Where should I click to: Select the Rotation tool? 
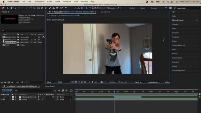tap(31, 8)
